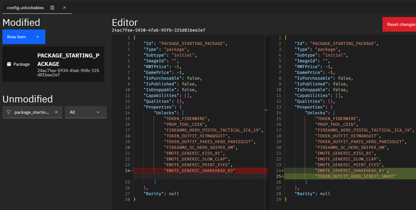Image resolution: width=416 pixels, height=210 pixels.
Task: Click the "RMTPrice" line in left pane
Action: point(163,67)
